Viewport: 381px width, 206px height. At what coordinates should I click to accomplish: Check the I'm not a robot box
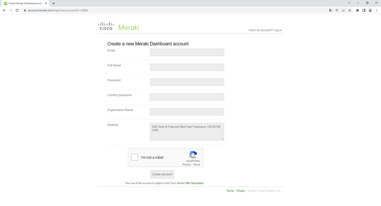click(x=134, y=157)
